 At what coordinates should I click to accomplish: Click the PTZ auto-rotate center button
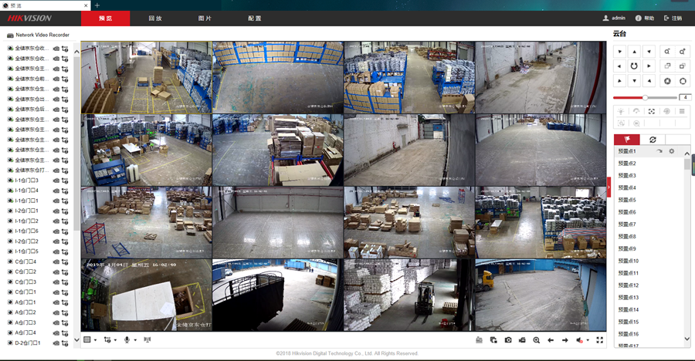(x=634, y=66)
